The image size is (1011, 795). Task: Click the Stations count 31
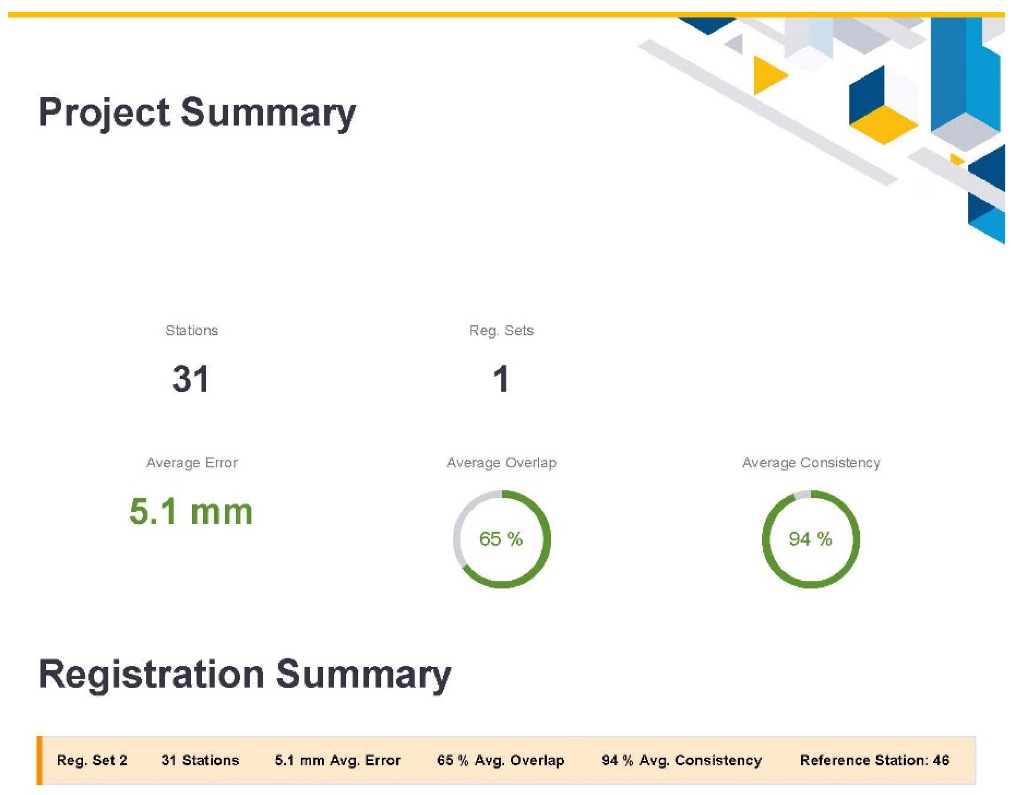tap(190, 379)
